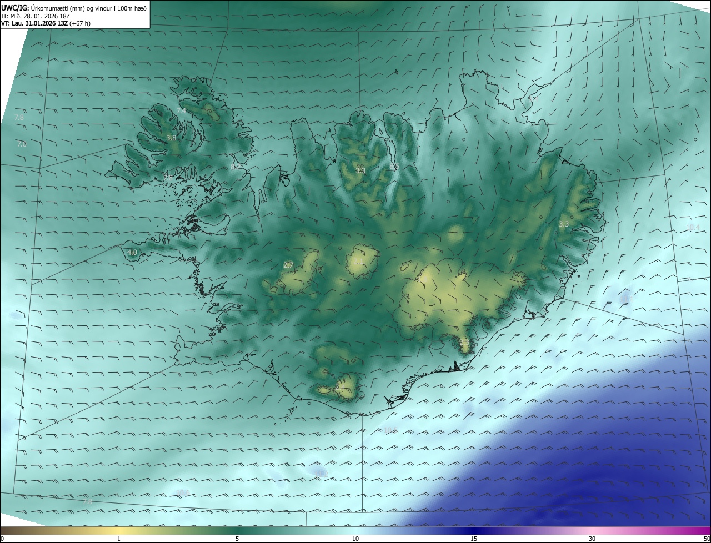Viewport: 711px width, 543px height.
Task: Click the '0' tick on the colour scale
Action: coord(2,539)
